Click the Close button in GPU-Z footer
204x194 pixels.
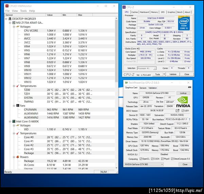pyautogui.click(x=185, y=164)
